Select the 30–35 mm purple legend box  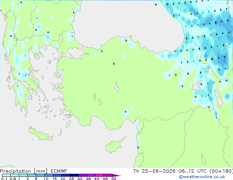(x=82, y=175)
